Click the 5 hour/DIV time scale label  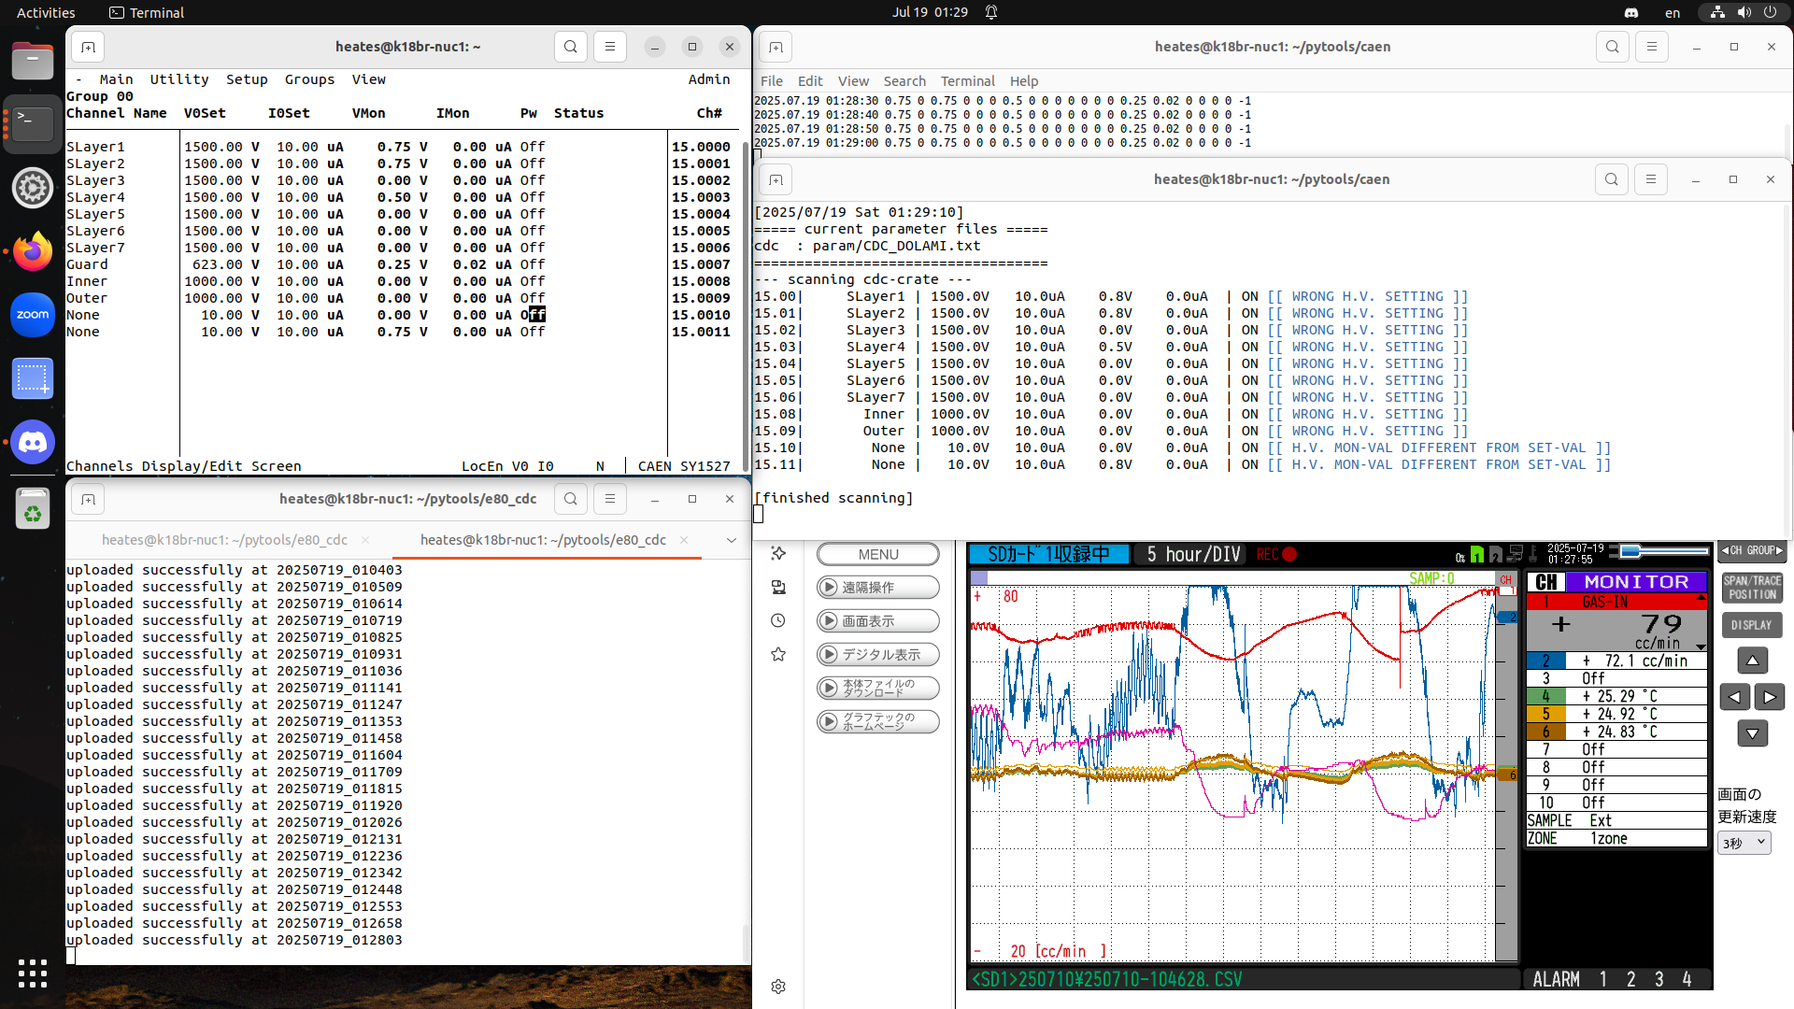1193,554
